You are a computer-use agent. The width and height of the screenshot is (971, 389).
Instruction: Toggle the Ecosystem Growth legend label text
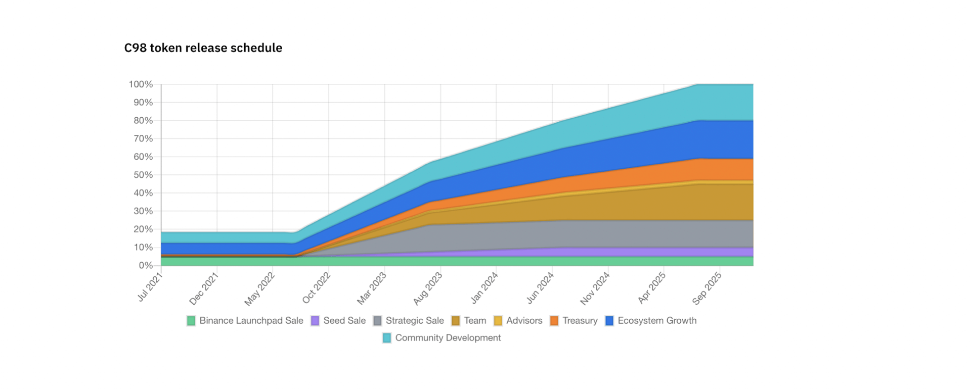point(657,321)
